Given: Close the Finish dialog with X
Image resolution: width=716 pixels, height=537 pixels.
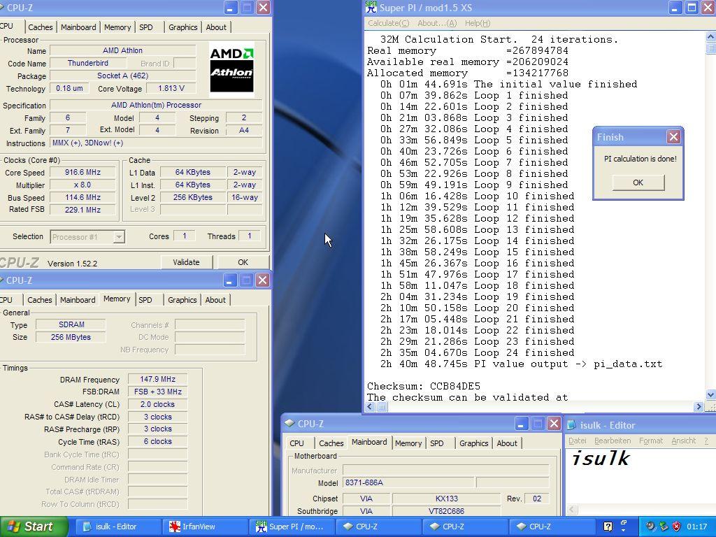Looking at the screenshot, I should coord(673,136).
